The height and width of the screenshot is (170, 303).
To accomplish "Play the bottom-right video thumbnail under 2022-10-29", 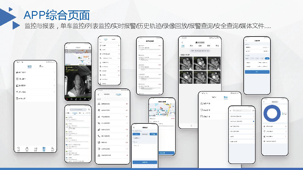I will pyautogui.click(x=214, y=77).
